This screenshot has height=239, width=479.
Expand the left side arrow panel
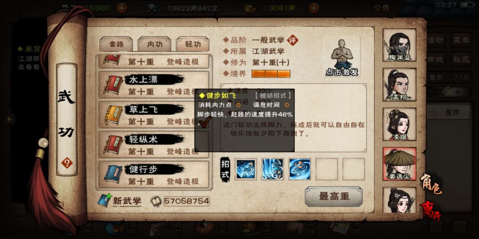coord(9,119)
